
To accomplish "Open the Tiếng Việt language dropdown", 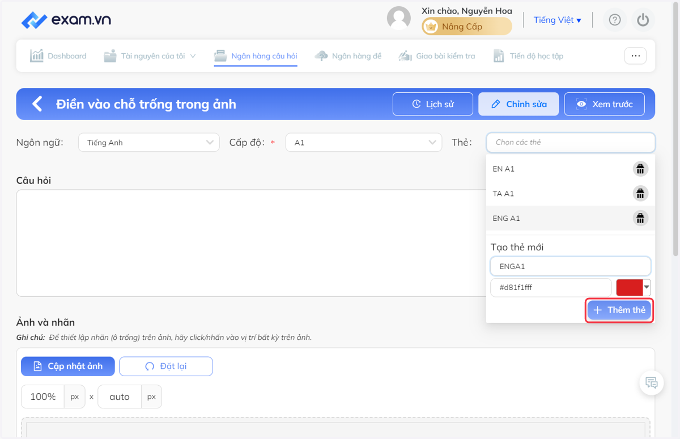I will [x=558, y=20].
